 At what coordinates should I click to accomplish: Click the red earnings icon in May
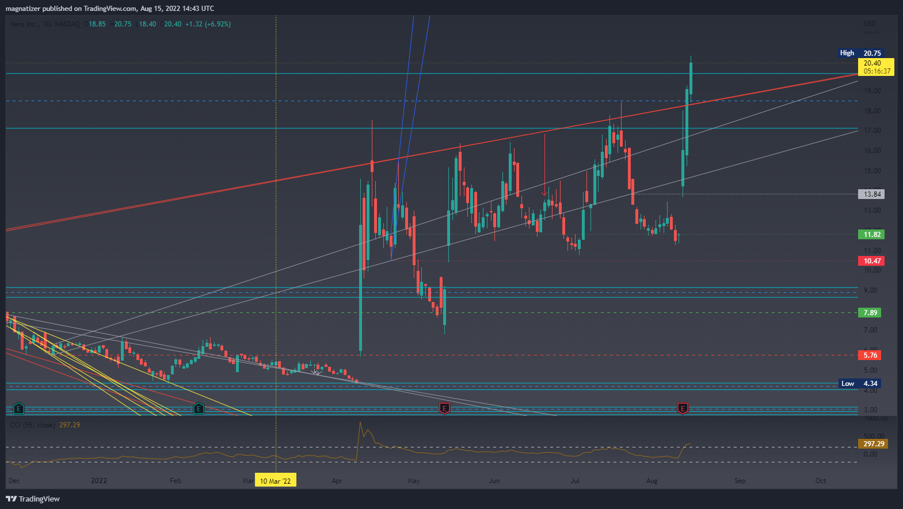pyautogui.click(x=444, y=408)
